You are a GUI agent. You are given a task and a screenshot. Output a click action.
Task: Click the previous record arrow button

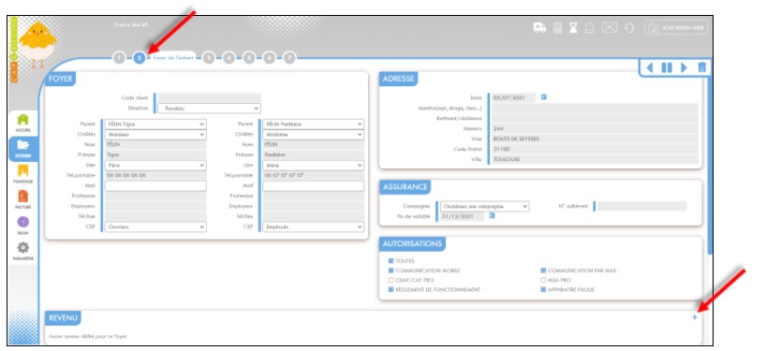pos(650,67)
